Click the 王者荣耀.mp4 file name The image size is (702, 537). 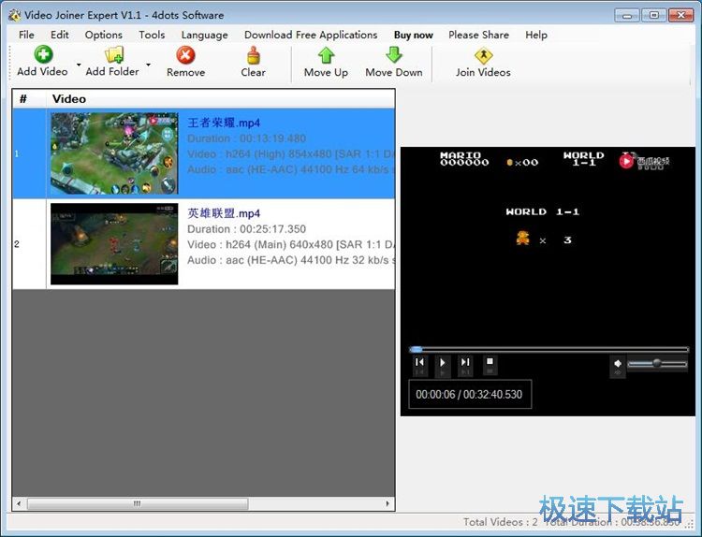tap(224, 123)
